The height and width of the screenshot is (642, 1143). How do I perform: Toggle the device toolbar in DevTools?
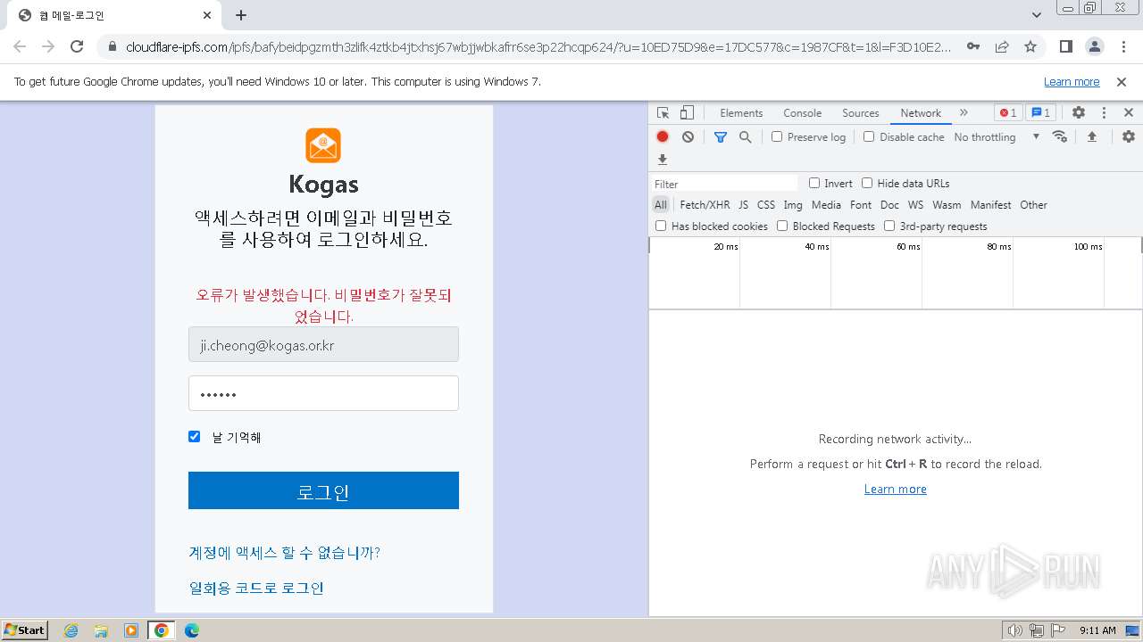(x=687, y=113)
